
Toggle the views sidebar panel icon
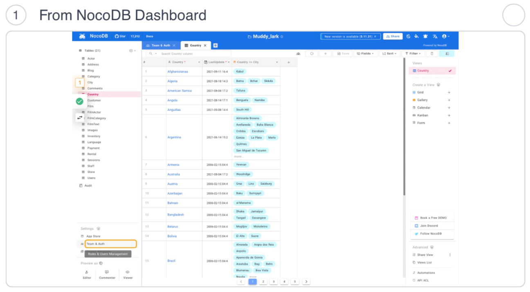coord(447,53)
